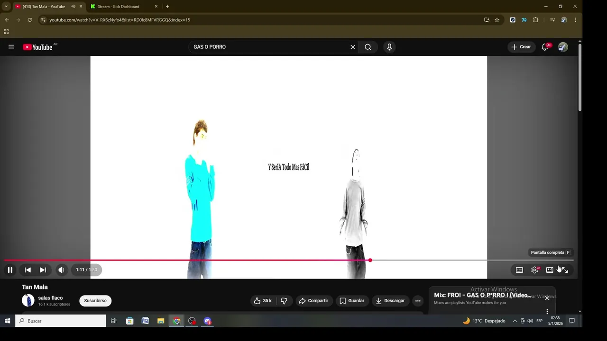Open the Mix: FRO! - GAS O P*RRO title
Viewport: 607px width, 341px height.
[482, 295]
